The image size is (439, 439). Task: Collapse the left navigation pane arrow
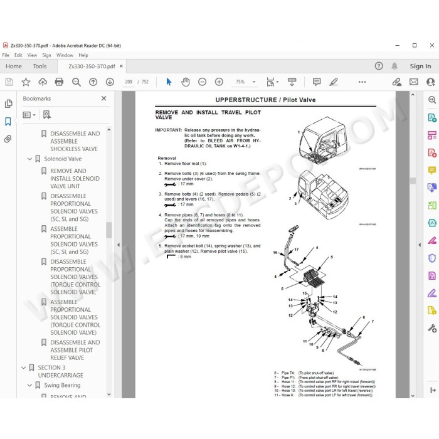tap(119, 245)
